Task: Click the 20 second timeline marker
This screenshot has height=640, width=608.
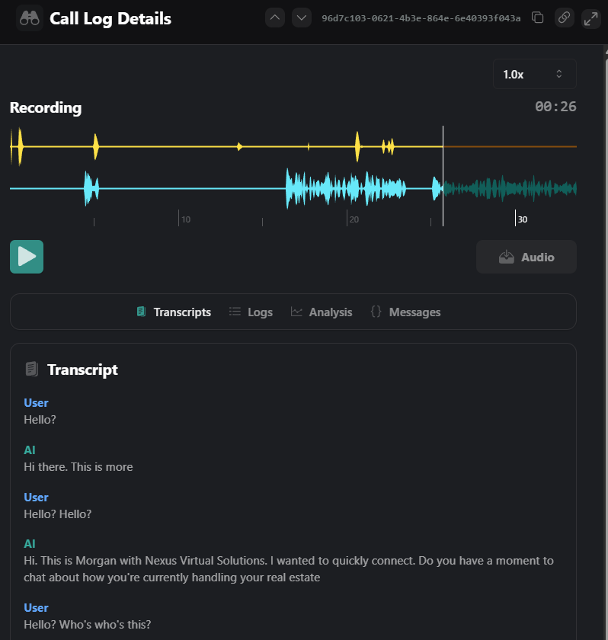Action: point(354,219)
